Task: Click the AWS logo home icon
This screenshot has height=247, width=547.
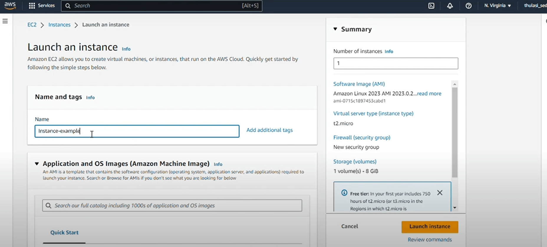Action: (x=10, y=6)
